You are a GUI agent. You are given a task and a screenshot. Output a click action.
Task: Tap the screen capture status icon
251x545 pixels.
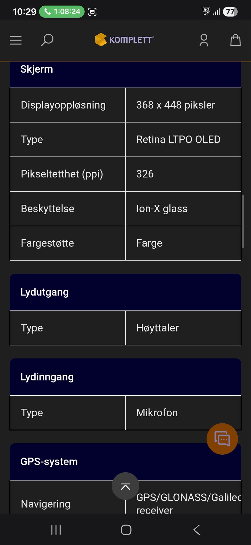92,12
